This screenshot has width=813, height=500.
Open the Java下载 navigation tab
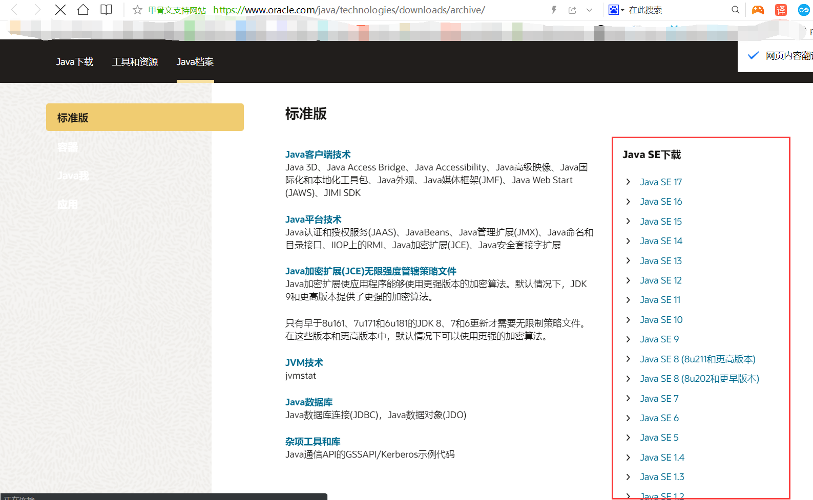point(75,62)
